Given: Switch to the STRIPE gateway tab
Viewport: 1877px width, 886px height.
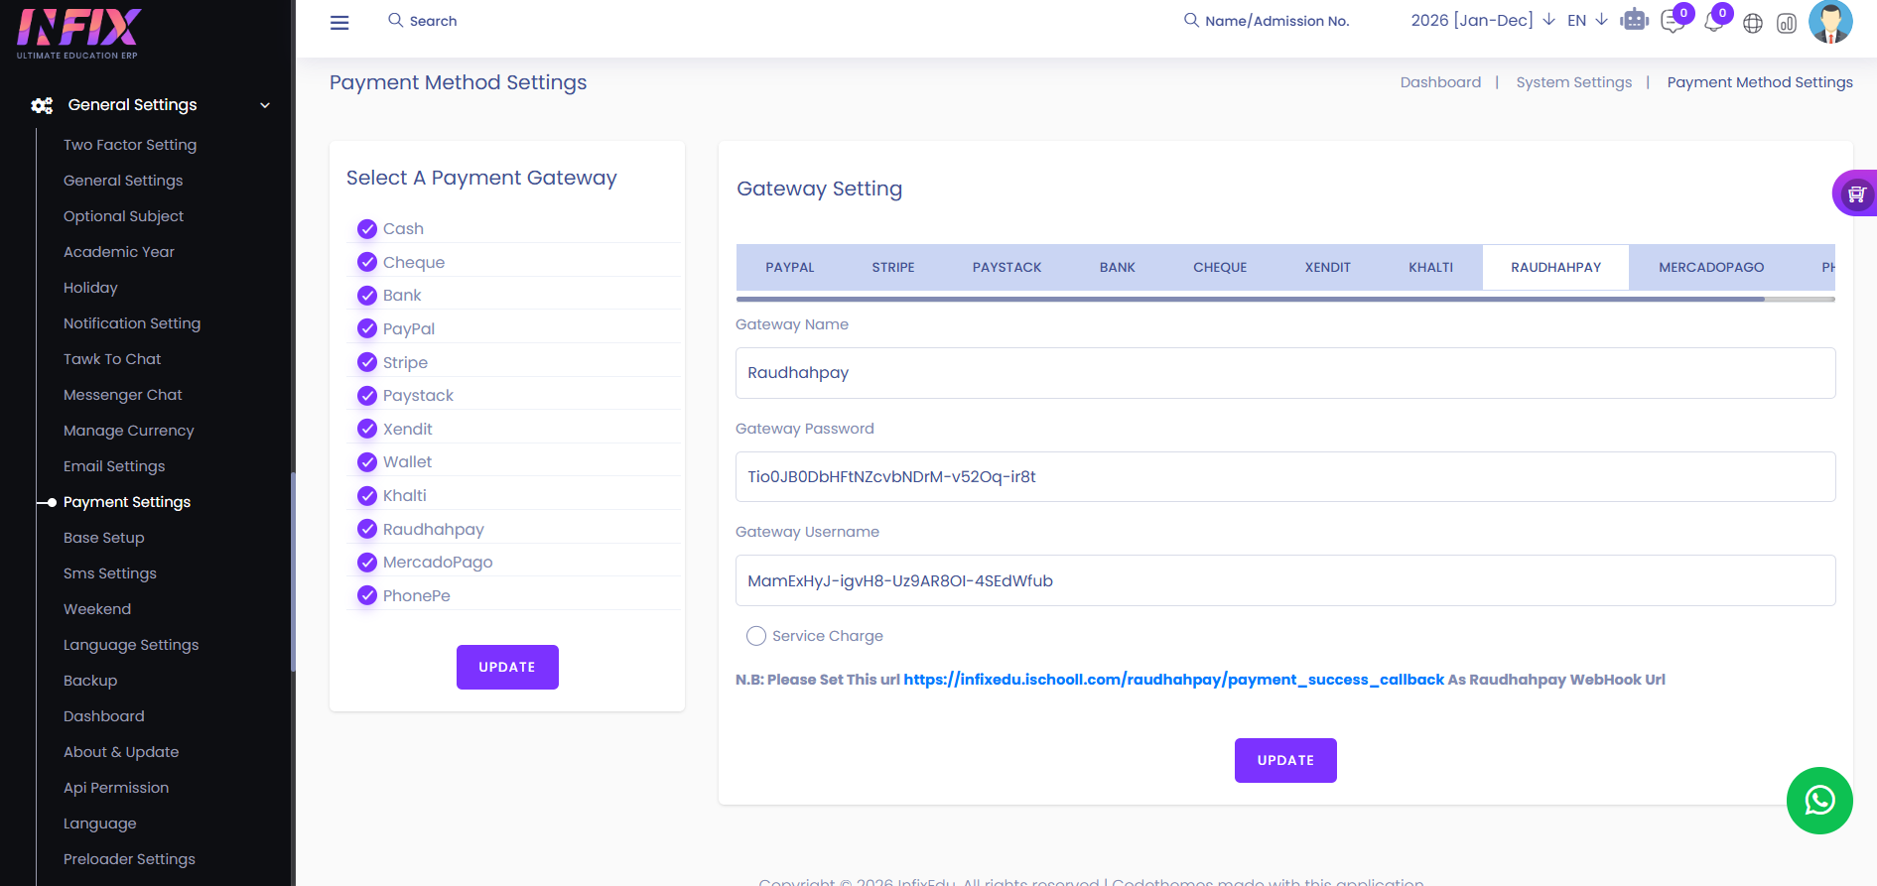Looking at the screenshot, I should coord(893,268).
